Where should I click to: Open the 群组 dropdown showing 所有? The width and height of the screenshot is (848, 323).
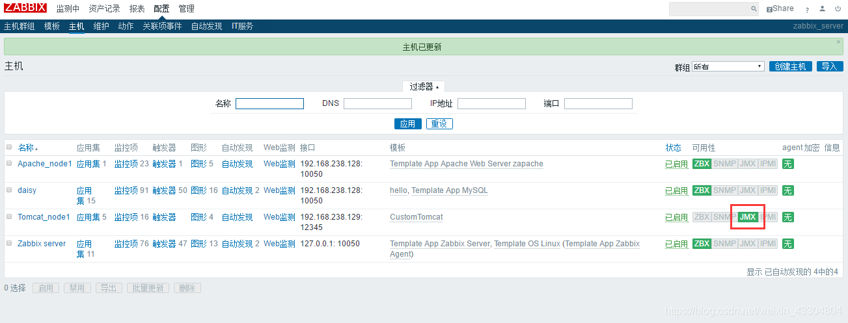(728, 66)
